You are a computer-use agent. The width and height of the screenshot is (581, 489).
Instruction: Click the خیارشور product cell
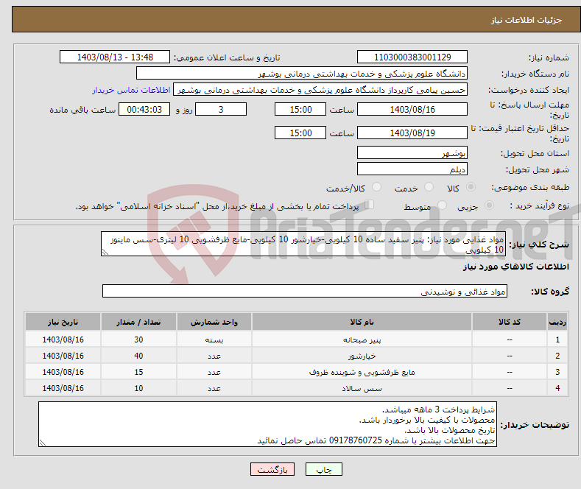(362, 356)
